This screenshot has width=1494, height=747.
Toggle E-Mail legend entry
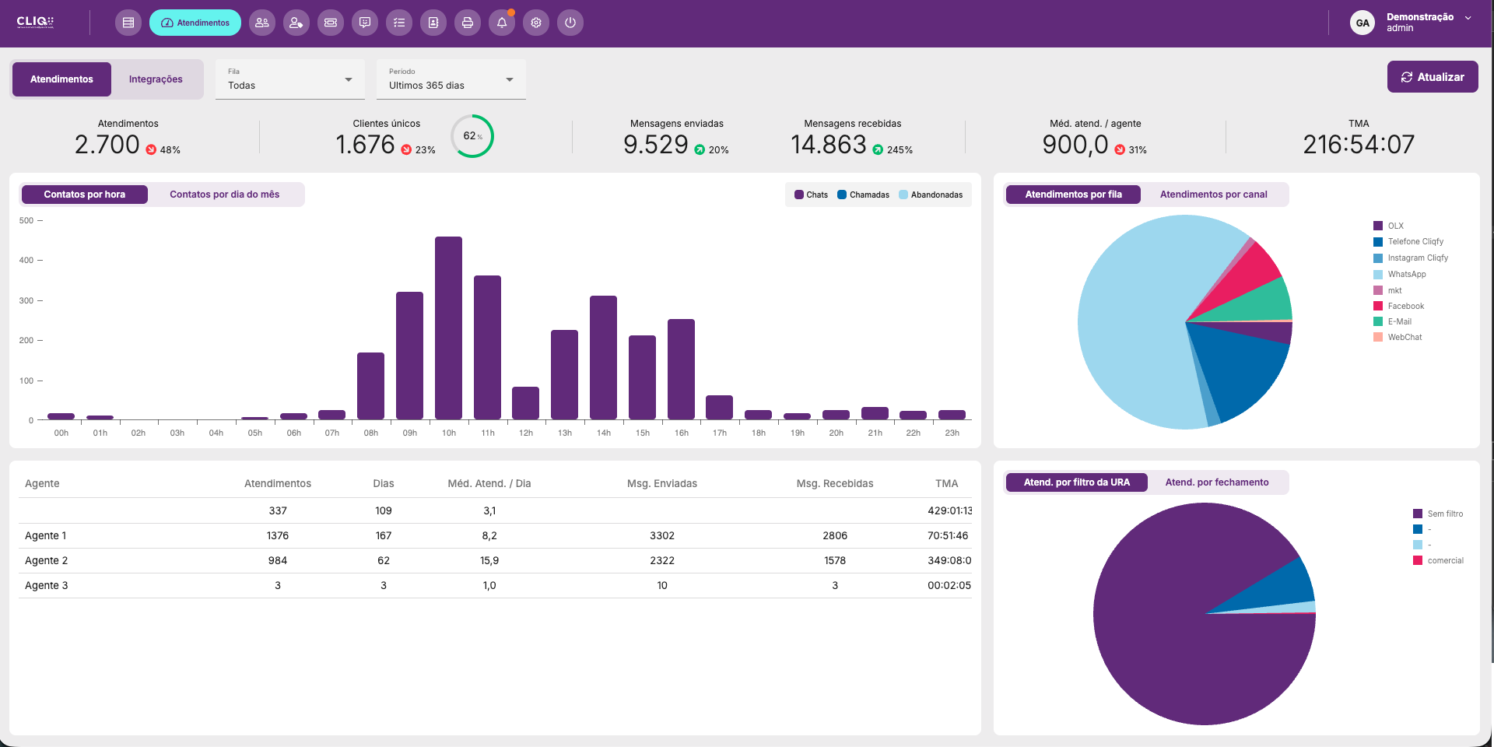pyautogui.click(x=1393, y=322)
